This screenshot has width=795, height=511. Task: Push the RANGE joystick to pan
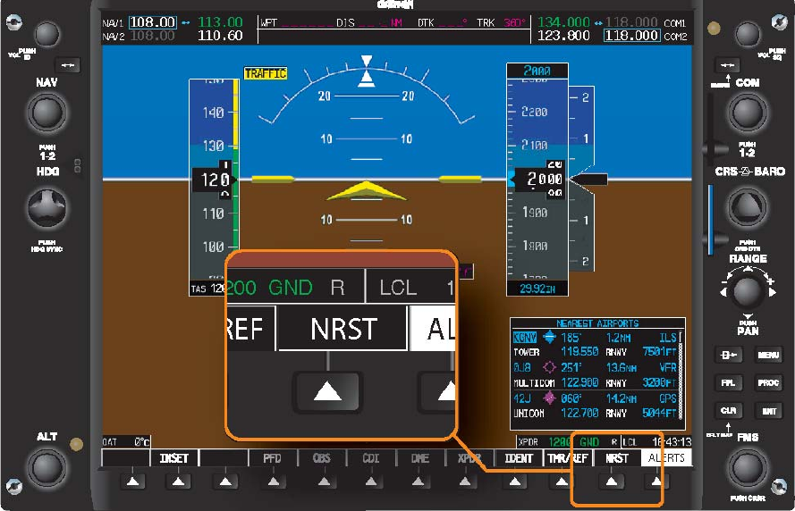[748, 292]
